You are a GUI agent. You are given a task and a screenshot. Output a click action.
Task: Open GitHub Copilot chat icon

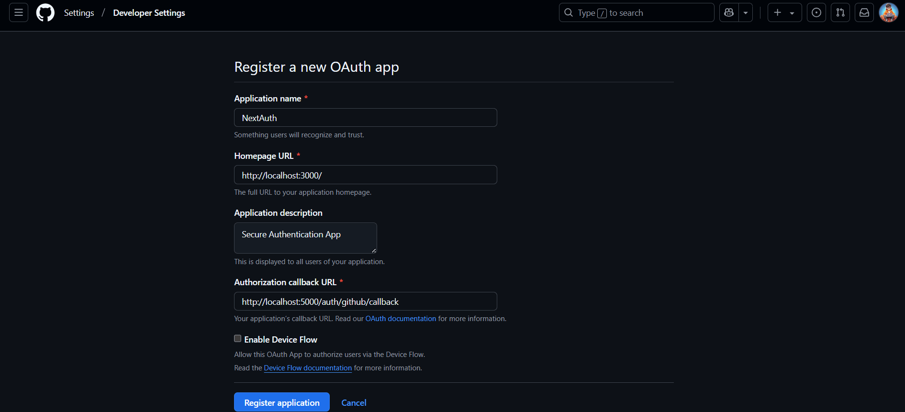(x=728, y=12)
